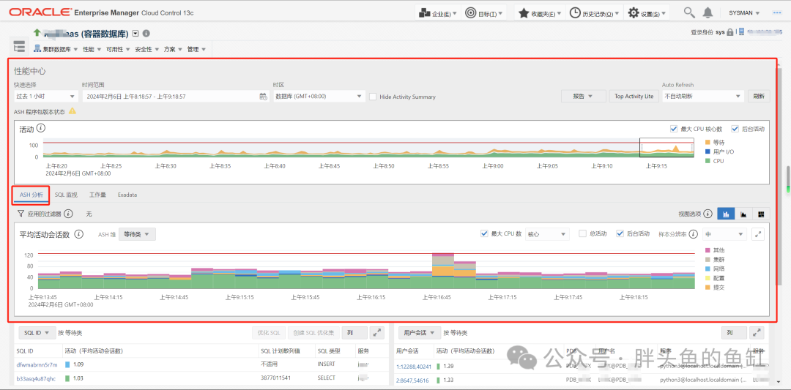Maximize the average active sessions chart
This screenshot has height=390, width=791.
click(x=758, y=234)
